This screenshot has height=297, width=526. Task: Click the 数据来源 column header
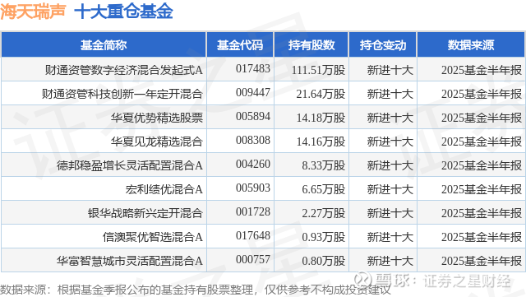coord(471,45)
